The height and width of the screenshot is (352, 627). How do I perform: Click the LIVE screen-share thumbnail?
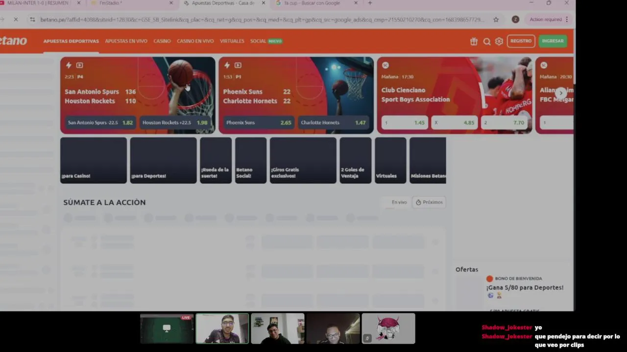coord(167,329)
